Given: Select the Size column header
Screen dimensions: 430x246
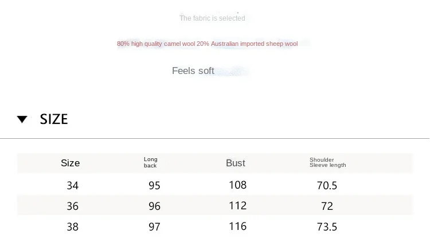Looking at the screenshot, I should pos(70,163).
